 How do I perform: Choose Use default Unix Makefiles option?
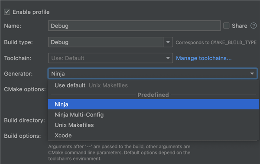tap(153, 85)
